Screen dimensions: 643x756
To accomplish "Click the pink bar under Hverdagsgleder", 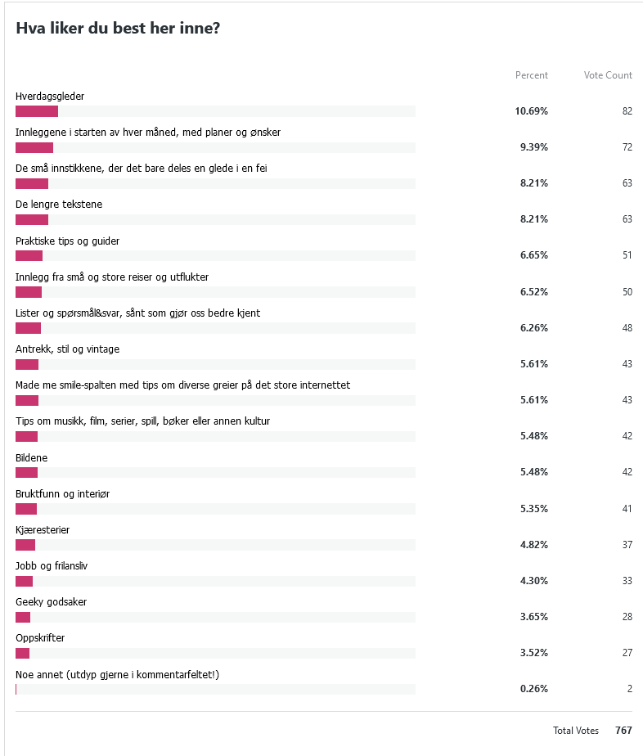I will point(37,111).
